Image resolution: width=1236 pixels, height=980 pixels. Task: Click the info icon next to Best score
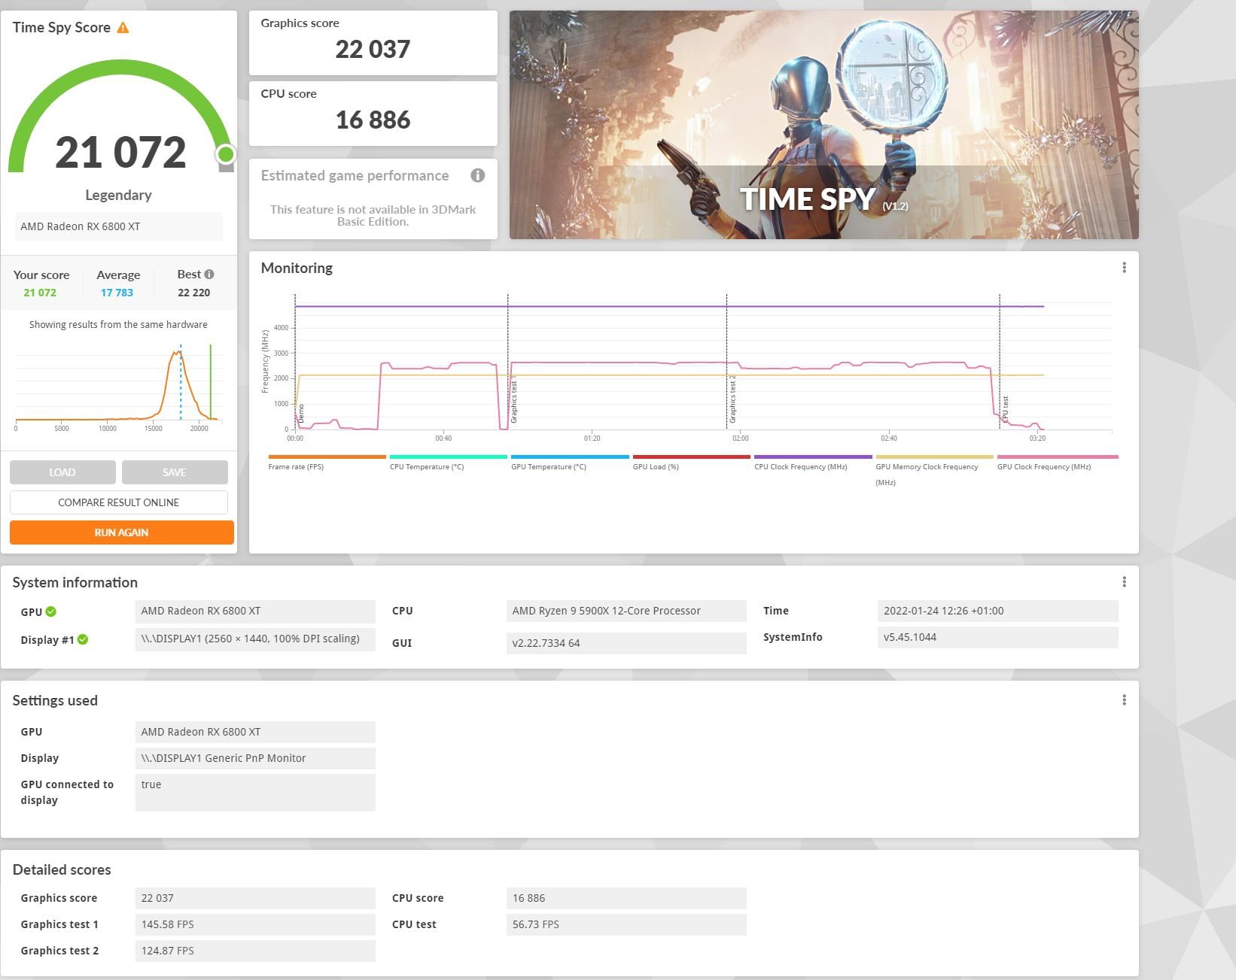coord(209,275)
